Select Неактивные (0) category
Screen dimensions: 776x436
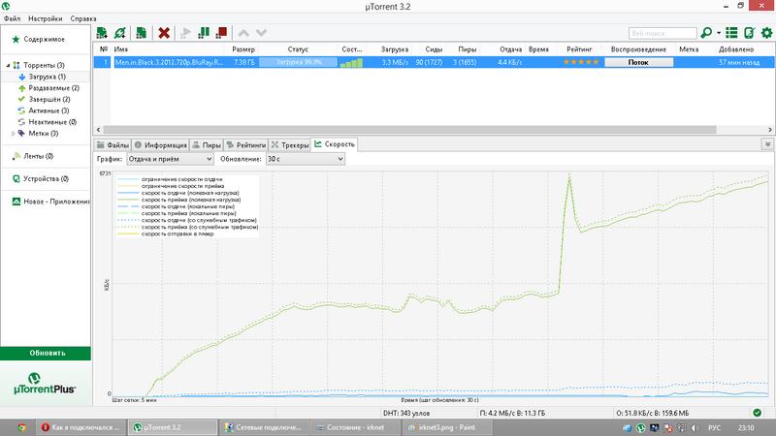point(52,122)
